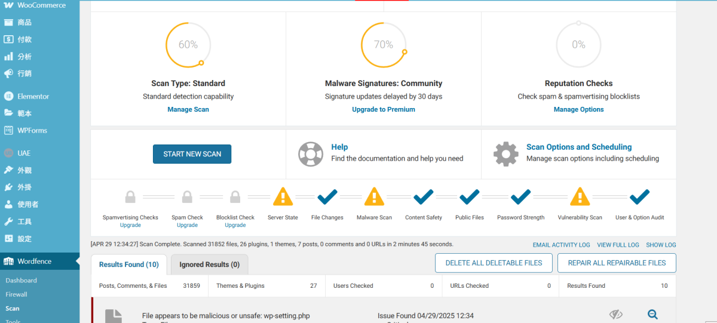717x323 pixels.
Task: Start a new scan
Action: coord(192,154)
